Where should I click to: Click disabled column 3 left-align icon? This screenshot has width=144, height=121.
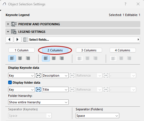80,58
